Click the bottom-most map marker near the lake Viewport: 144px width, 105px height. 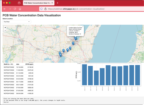(x=61, y=55)
